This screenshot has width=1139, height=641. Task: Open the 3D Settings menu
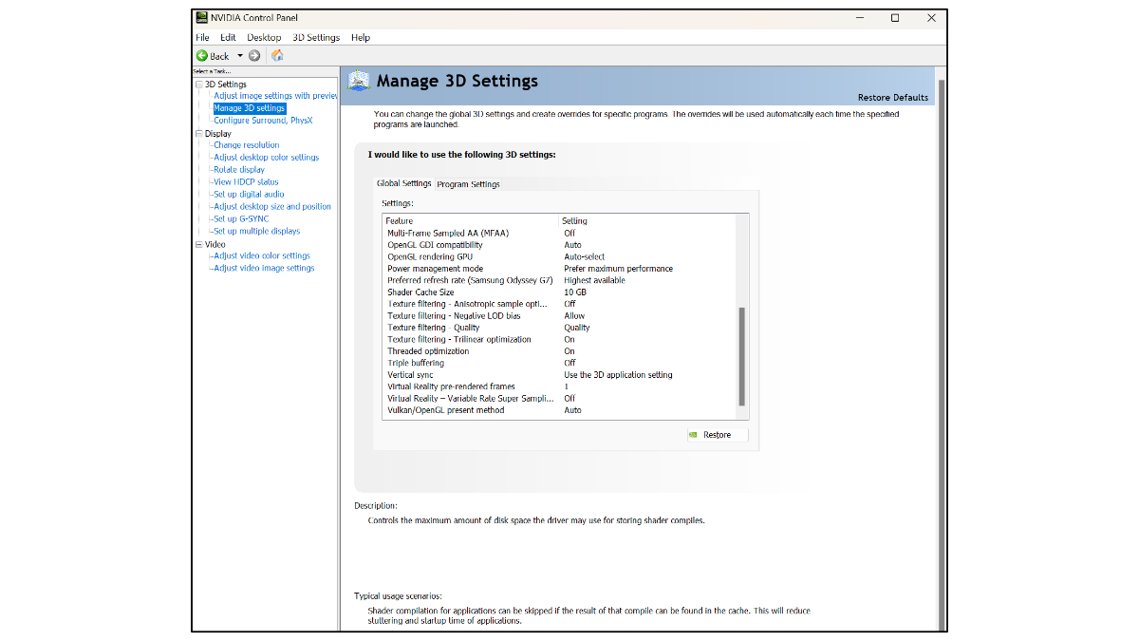pyautogui.click(x=315, y=38)
